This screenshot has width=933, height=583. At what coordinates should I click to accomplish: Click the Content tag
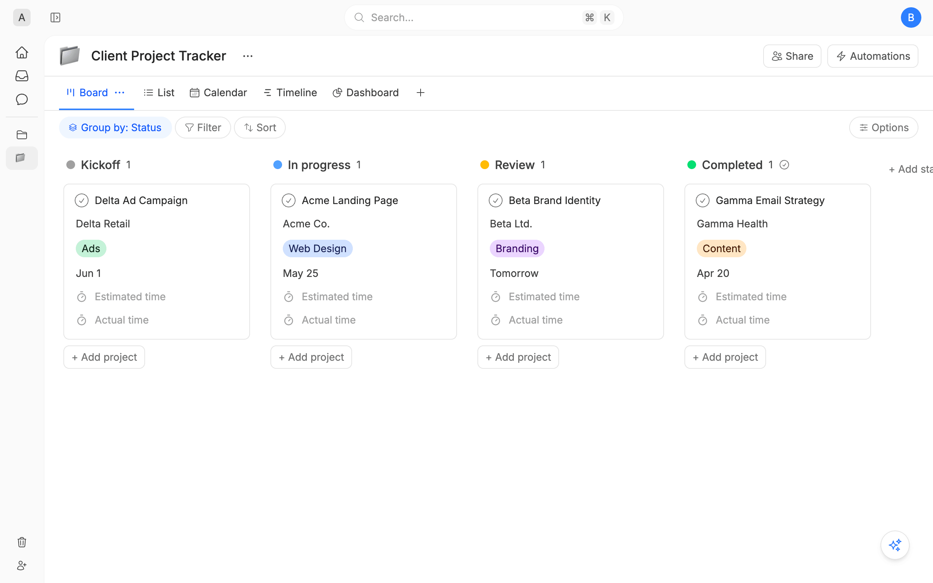[721, 249]
